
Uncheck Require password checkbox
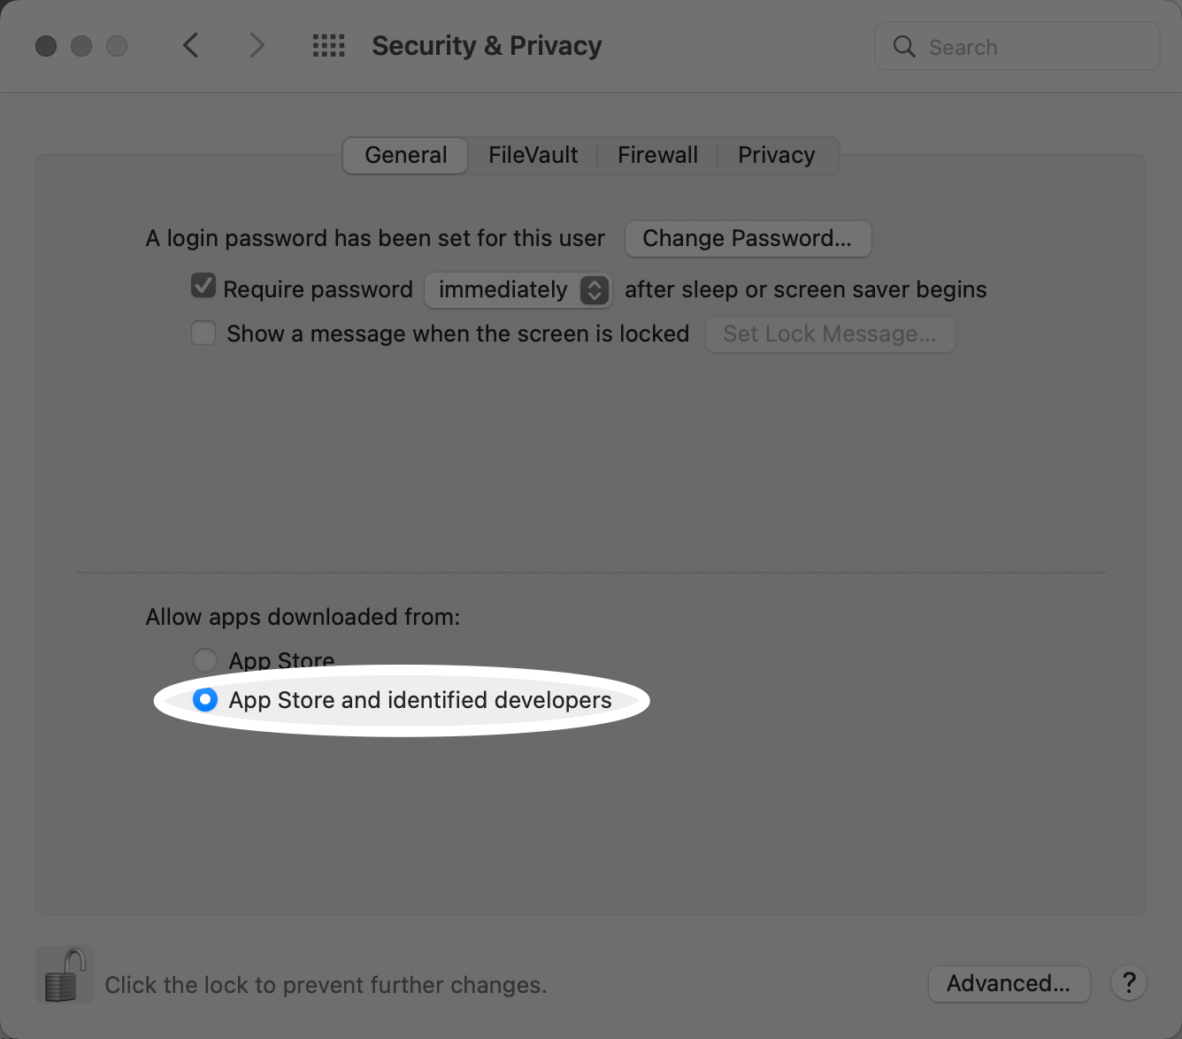point(203,285)
